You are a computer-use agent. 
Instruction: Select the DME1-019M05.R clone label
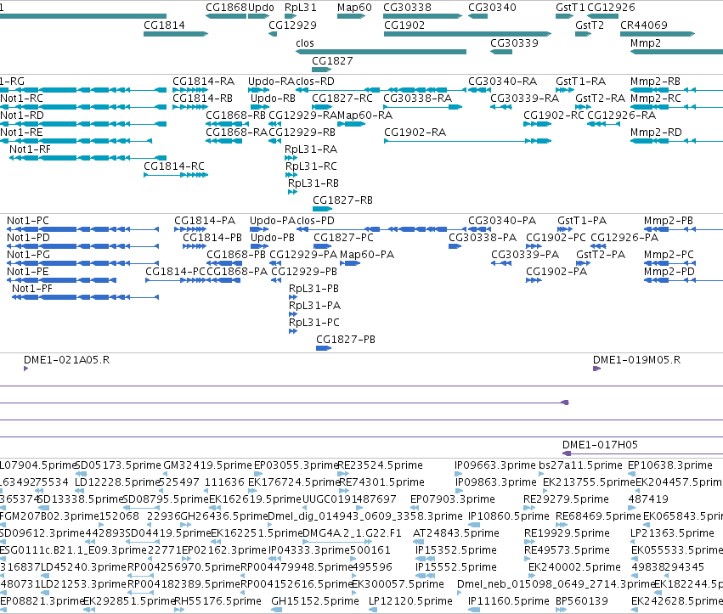(636, 359)
